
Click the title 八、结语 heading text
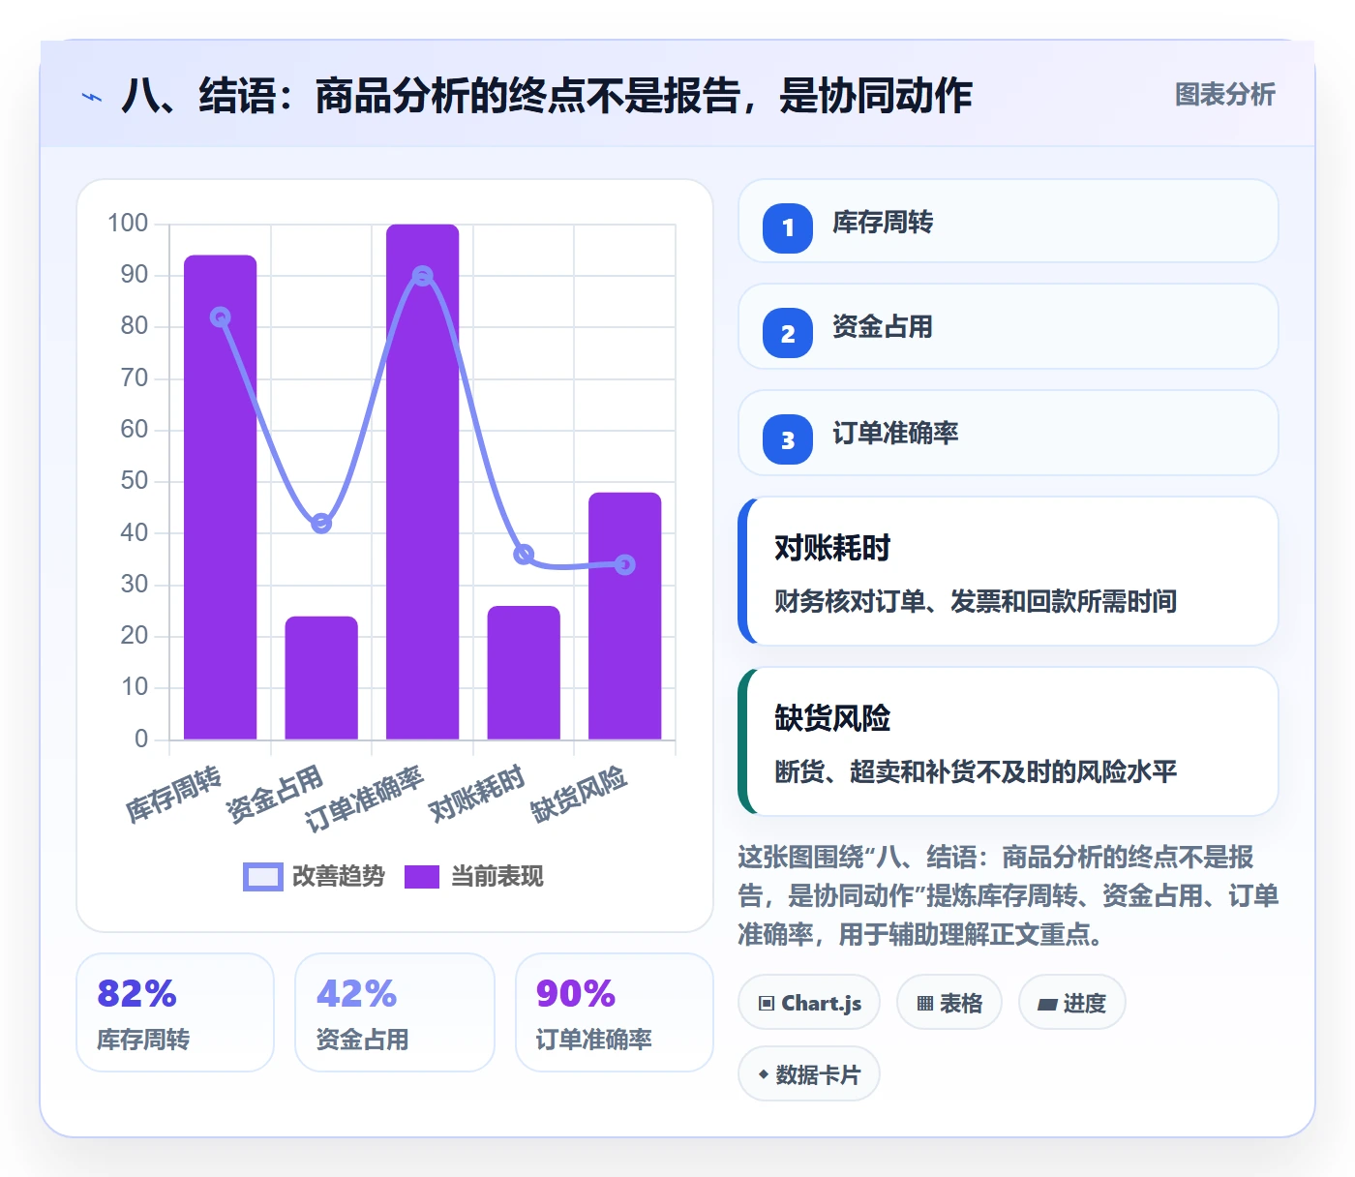(x=546, y=96)
